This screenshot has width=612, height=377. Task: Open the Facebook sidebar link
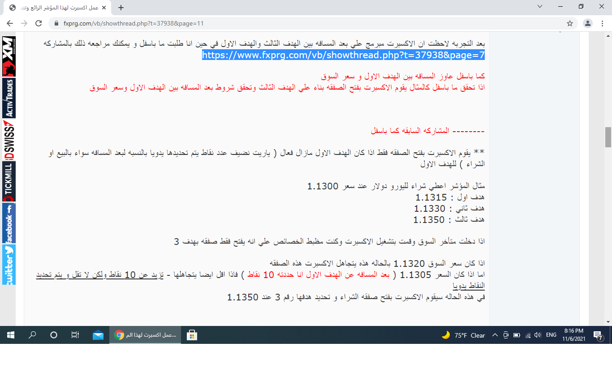pos(9,223)
